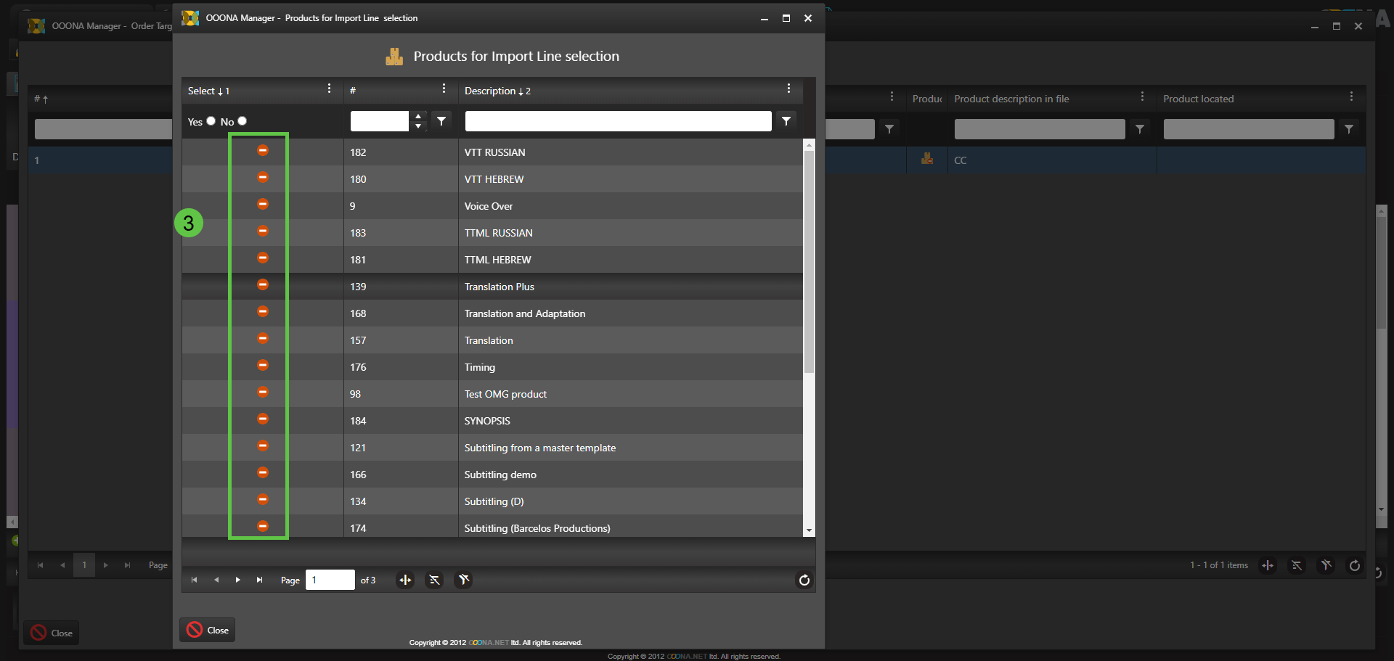
Task: Sort by the Select column header
Action: (202, 91)
